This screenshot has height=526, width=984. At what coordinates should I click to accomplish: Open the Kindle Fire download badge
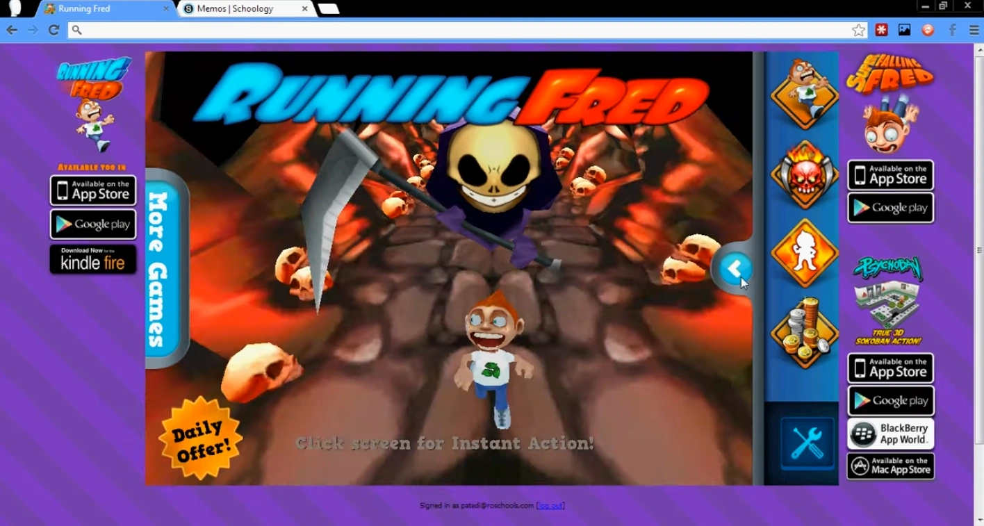pyautogui.click(x=93, y=259)
